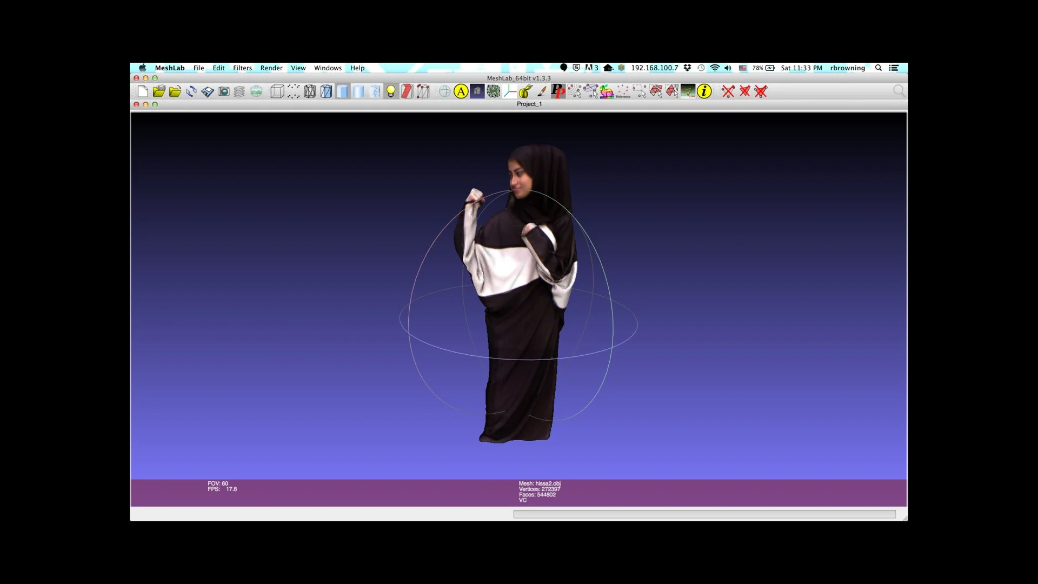The height and width of the screenshot is (584, 1038).
Task: Click the toolbar search magnifier field
Action: 899,91
